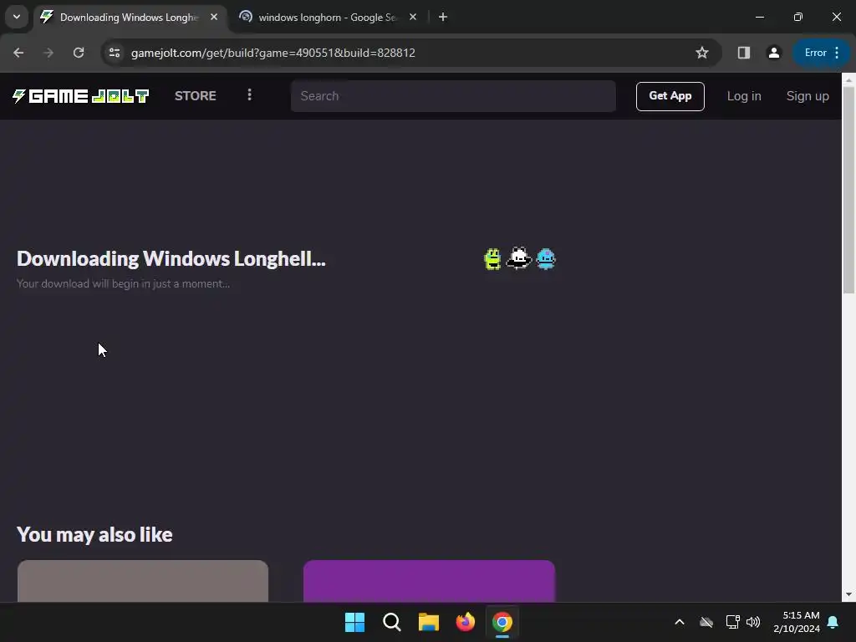Open the Chrome profile icon
Image resolution: width=856 pixels, height=642 pixels.
click(773, 53)
